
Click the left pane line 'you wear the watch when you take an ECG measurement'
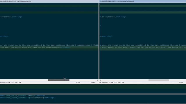pyautogui.click(x=35, y=47)
